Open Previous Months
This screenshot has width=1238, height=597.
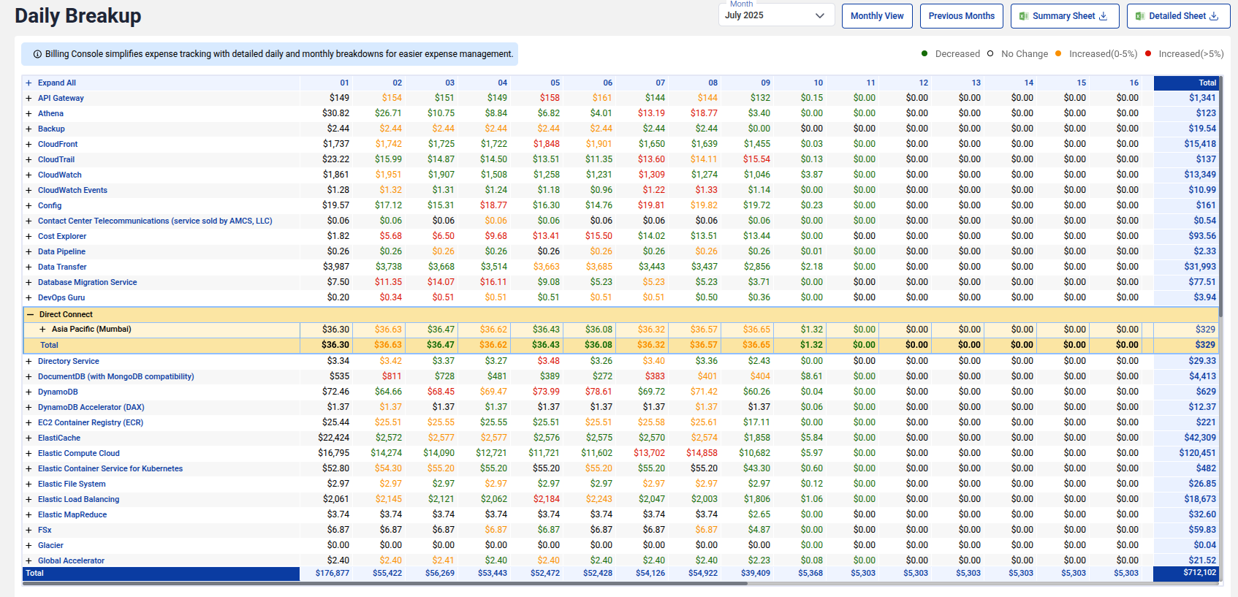click(x=961, y=16)
